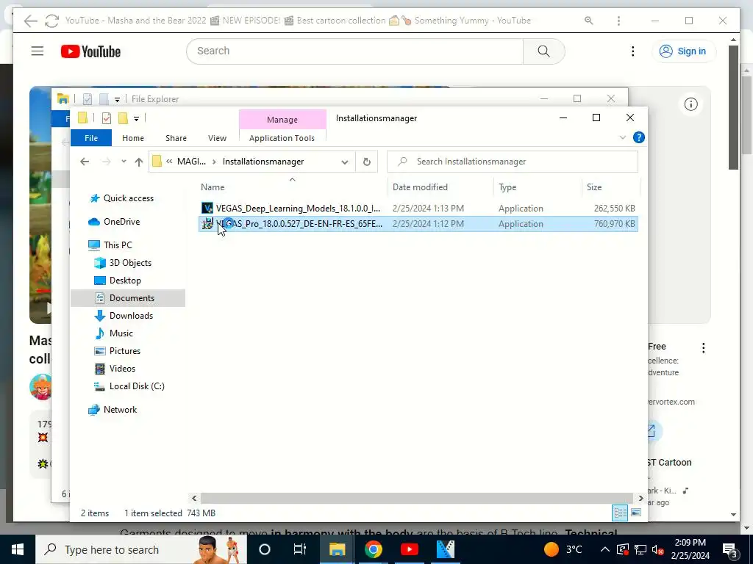Open the Desktop folder in sidebar
This screenshot has width=753, height=564.
pos(125,281)
